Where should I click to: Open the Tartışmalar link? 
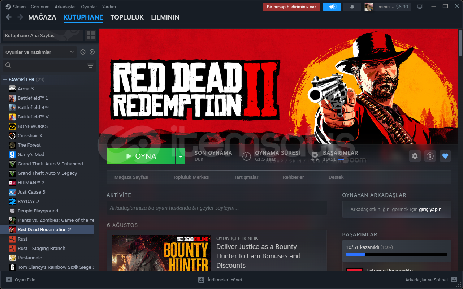tap(246, 177)
